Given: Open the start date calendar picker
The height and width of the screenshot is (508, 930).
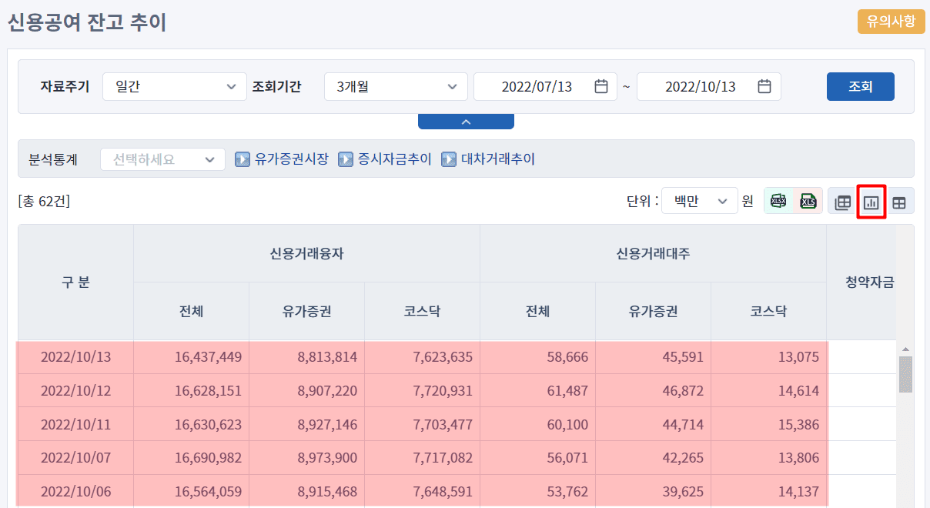Looking at the screenshot, I should tap(601, 86).
